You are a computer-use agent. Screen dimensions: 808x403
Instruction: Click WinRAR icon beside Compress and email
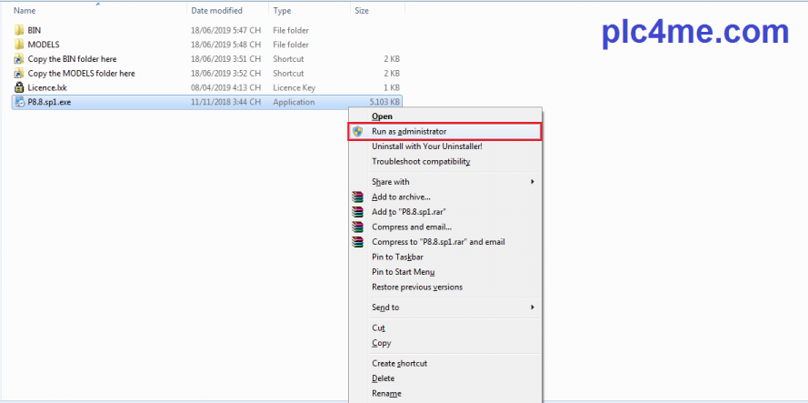point(358,227)
